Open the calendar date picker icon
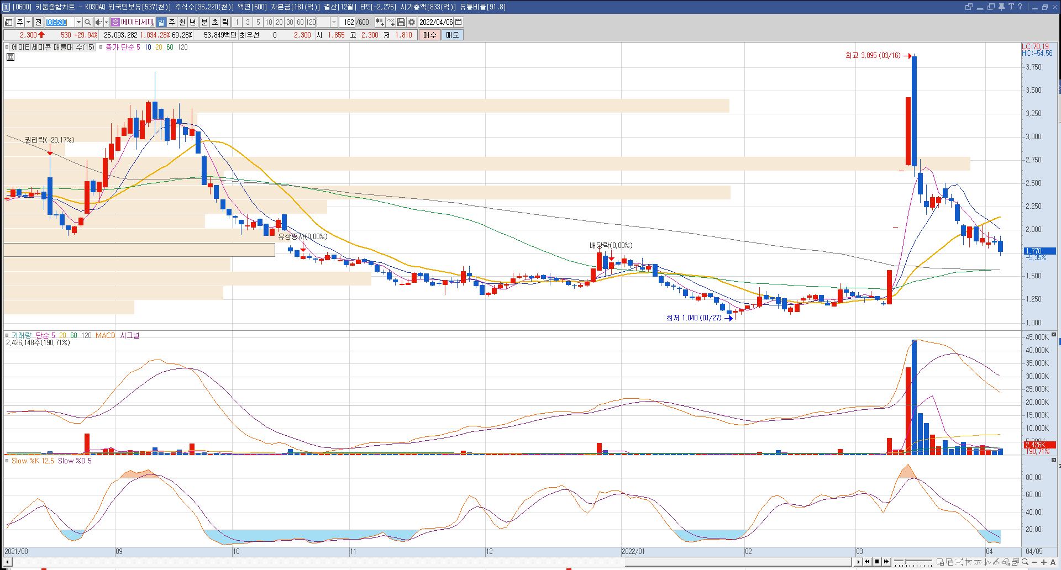The height and width of the screenshot is (570, 1061). 458,22
